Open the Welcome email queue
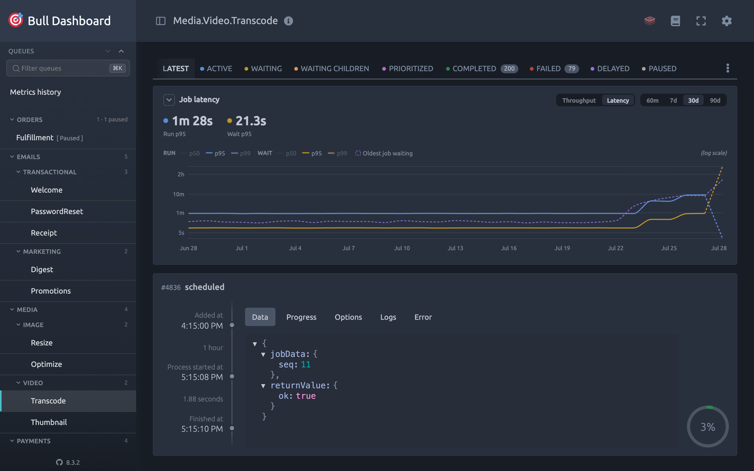 pyautogui.click(x=68, y=190)
